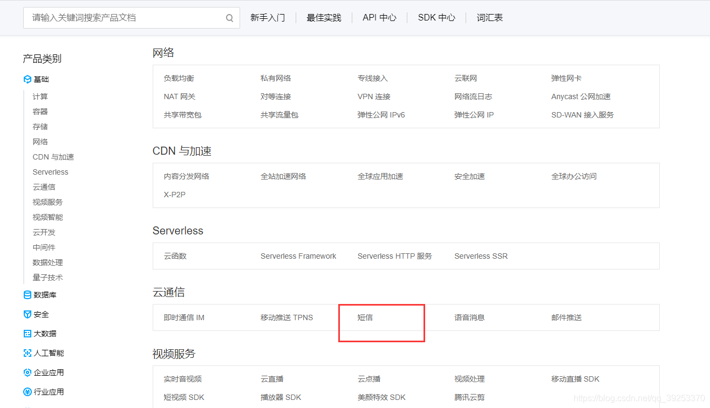Select 中间件 in the sidebar

pos(44,247)
